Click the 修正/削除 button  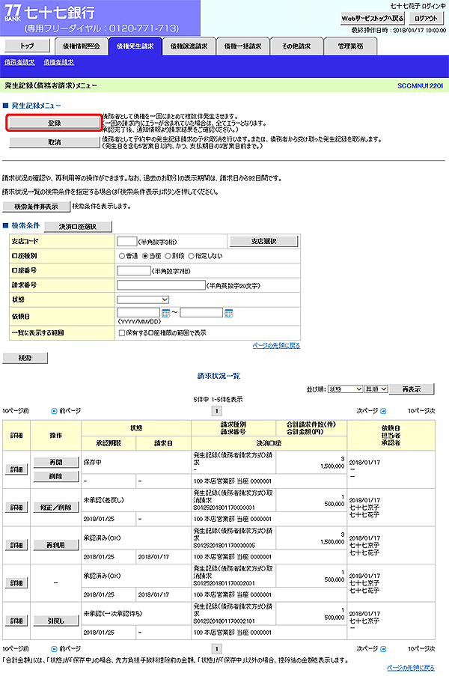56,508
